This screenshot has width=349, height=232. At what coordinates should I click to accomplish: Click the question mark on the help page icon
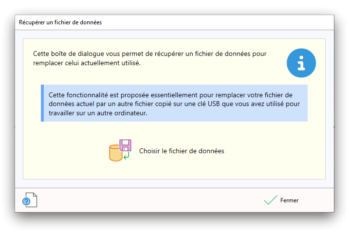27,201
